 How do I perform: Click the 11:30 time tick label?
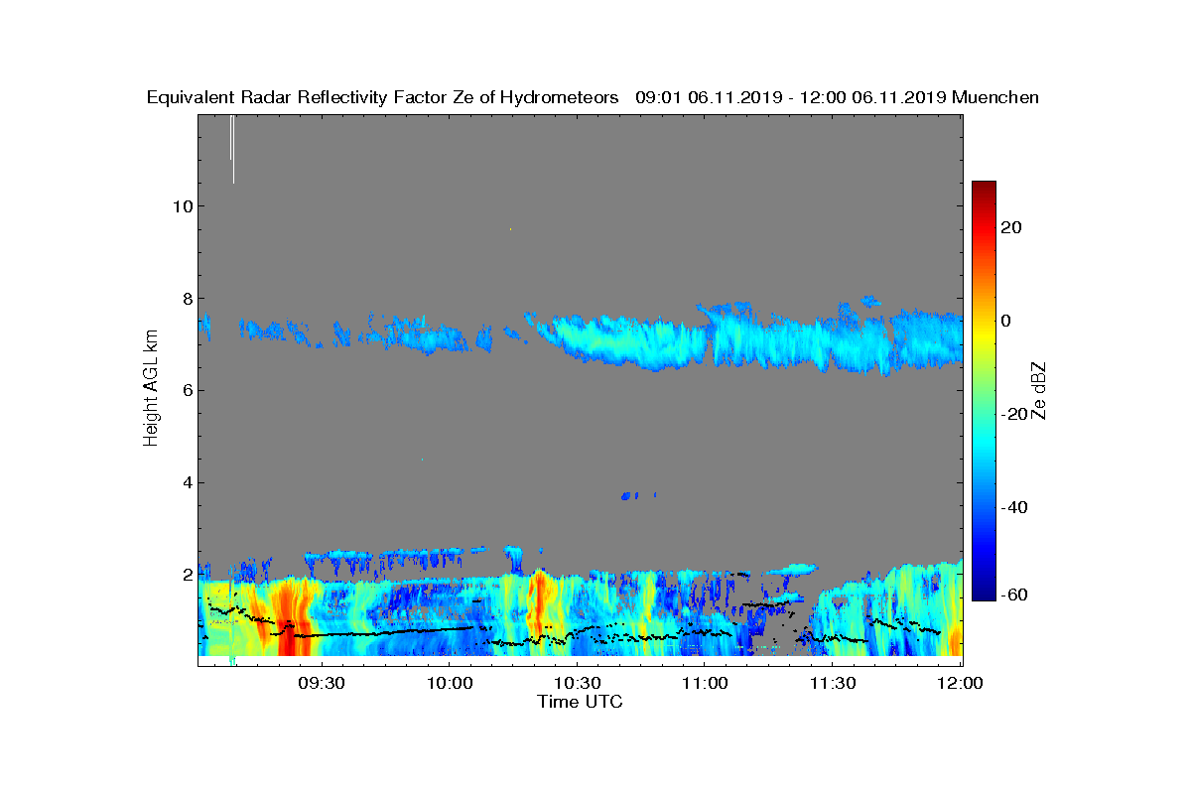[833, 683]
